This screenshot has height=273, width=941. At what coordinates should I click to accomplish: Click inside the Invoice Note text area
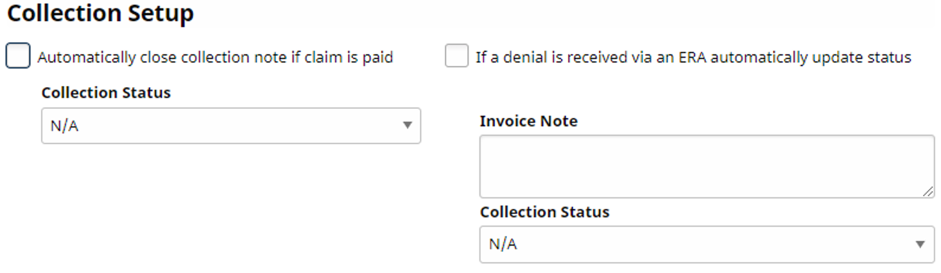coord(706,166)
